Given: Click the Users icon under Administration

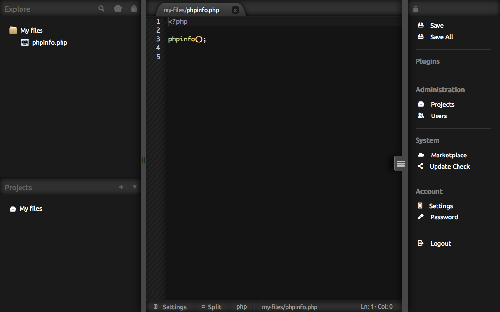Looking at the screenshot, I should (x=420, y=116).
